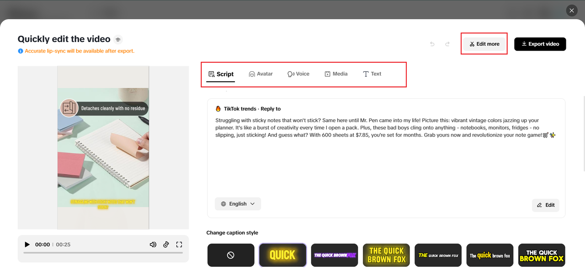Image resolution: width=585 pixels, height=271 pixels.
Task: Open the Voice tab
Action: point(298,74)
